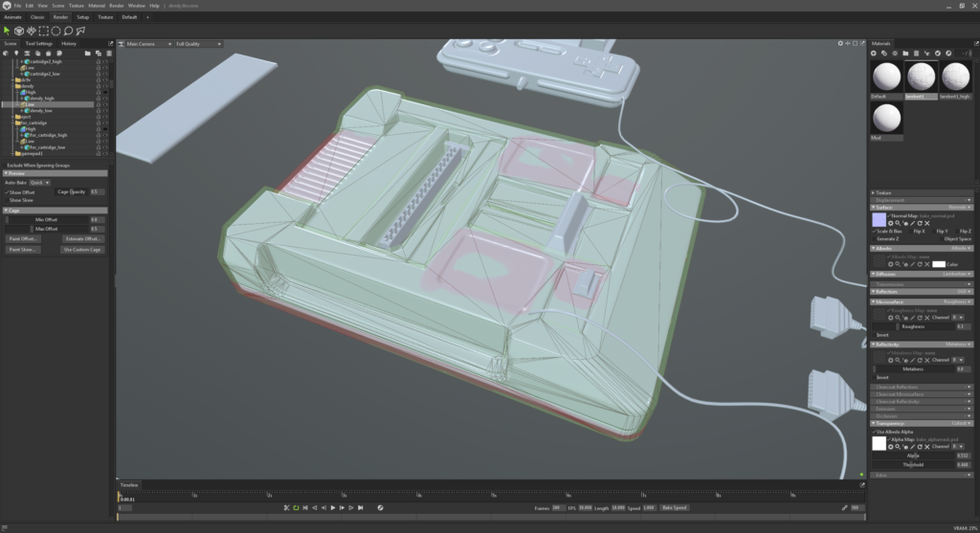
Task: Click the loop playback icon in timeline
Action: (x=296, y=508)
